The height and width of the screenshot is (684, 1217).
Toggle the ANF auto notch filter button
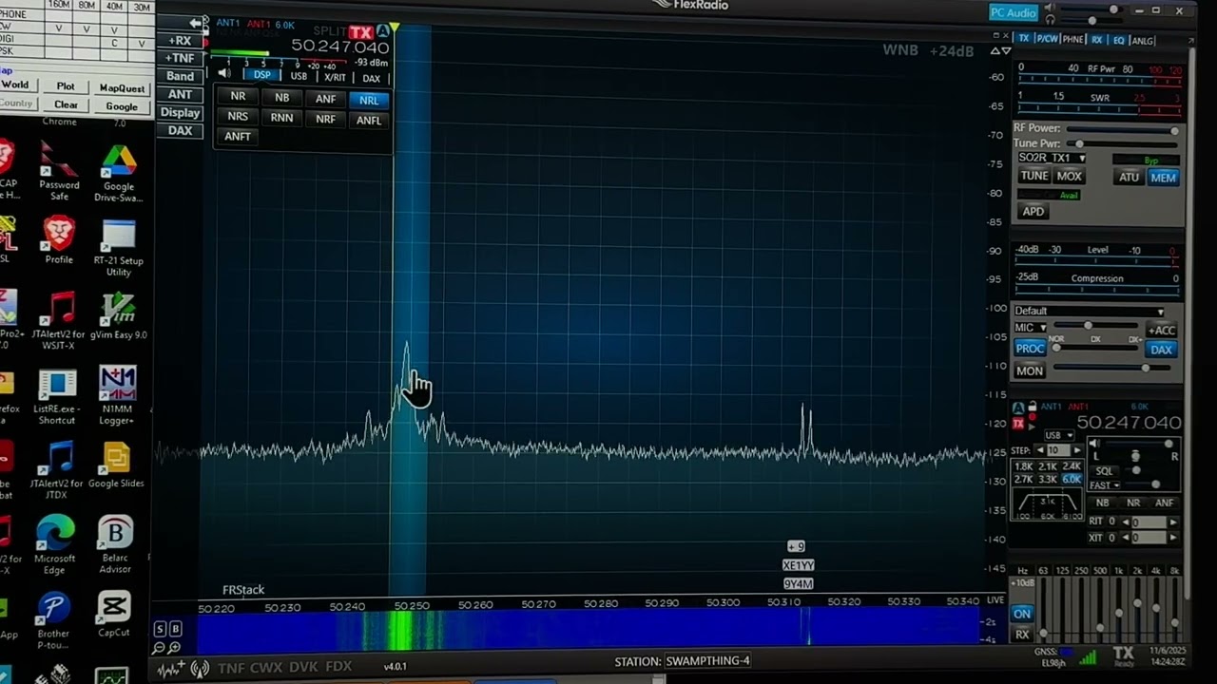[325, 99]
